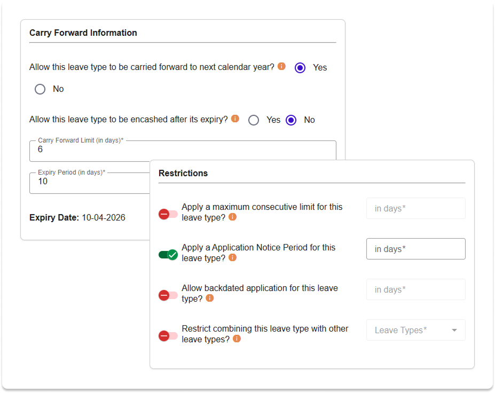
Task: Click the Leave Types dropdown arrow
Action: (x=454, y=330)
